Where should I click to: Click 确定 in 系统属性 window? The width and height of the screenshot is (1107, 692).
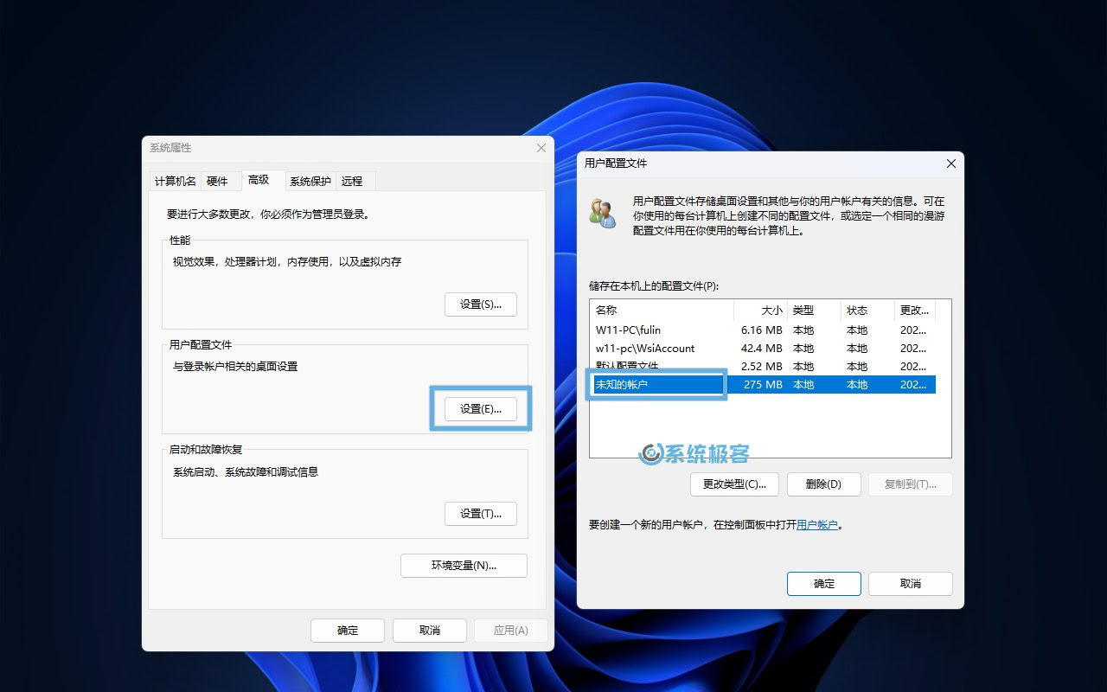tap(348, 631)
